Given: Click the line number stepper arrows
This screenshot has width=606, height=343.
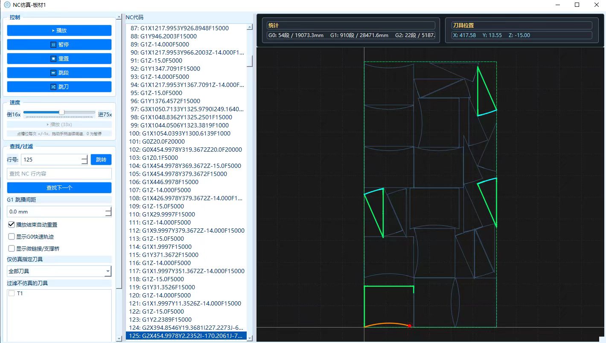Looking at the screenshot, I should point(84,160).
